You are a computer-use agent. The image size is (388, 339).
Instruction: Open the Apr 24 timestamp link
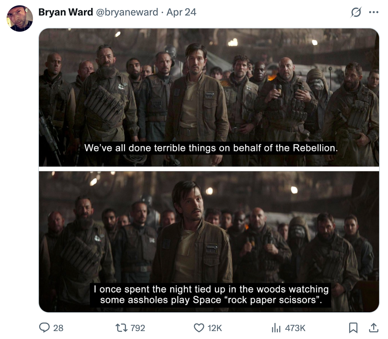181,12
